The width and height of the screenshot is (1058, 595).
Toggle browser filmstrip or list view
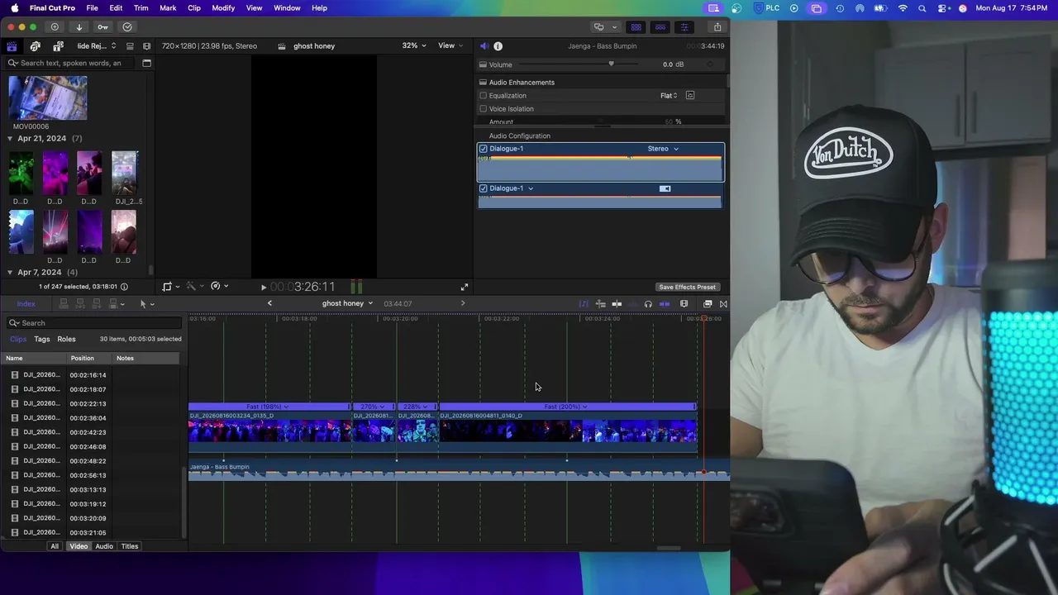point(130,46)
